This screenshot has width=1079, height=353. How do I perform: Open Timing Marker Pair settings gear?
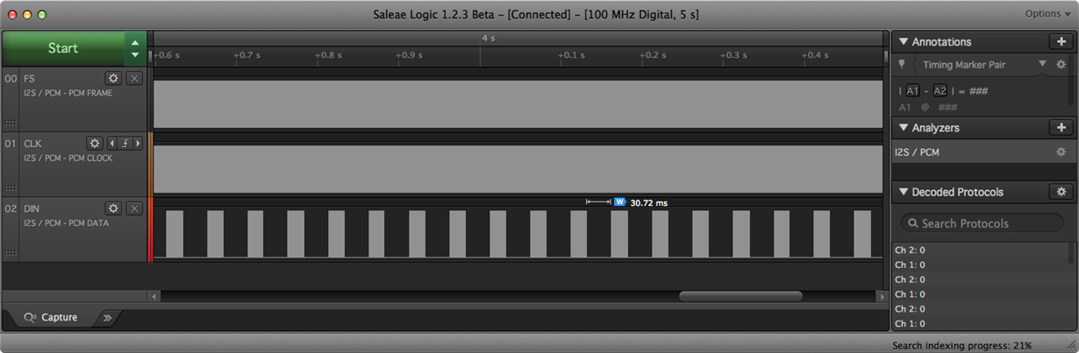click(x=1061, y=64)
